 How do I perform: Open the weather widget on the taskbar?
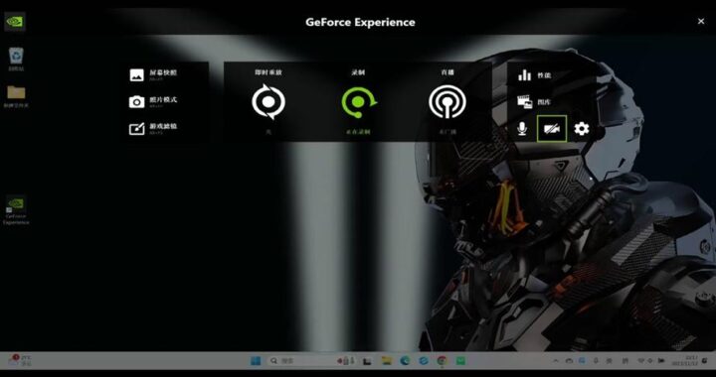coord(19,360)
